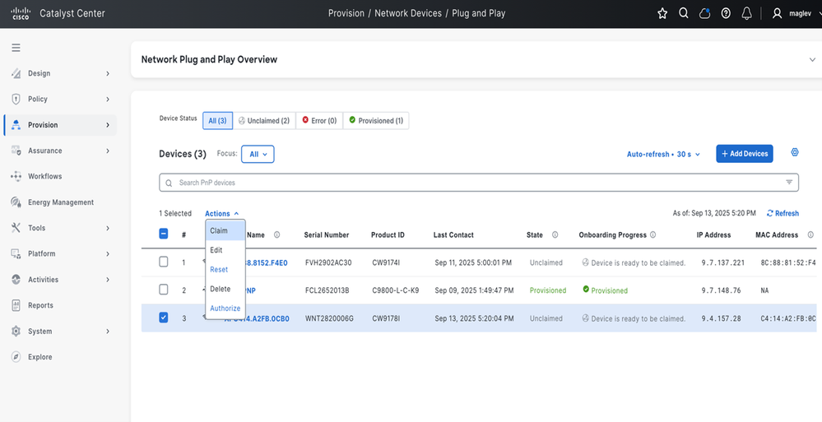Collapse the Actions dropdown menu
822x422 pixels.
(222, 213)
